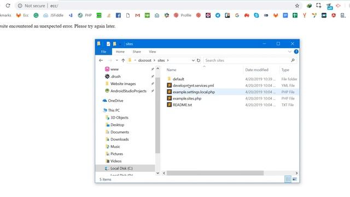Select the README.txt file
The image size is (350, 197).
pyautogui.click(x=182, y=105)
